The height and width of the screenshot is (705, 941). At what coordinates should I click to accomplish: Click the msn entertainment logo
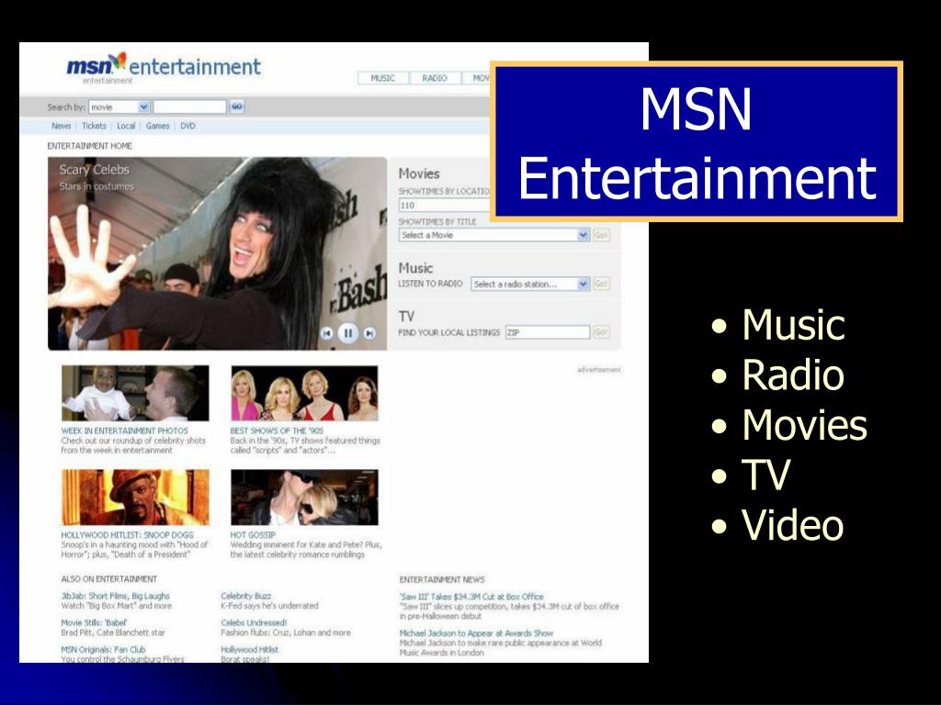pos(164,66)
